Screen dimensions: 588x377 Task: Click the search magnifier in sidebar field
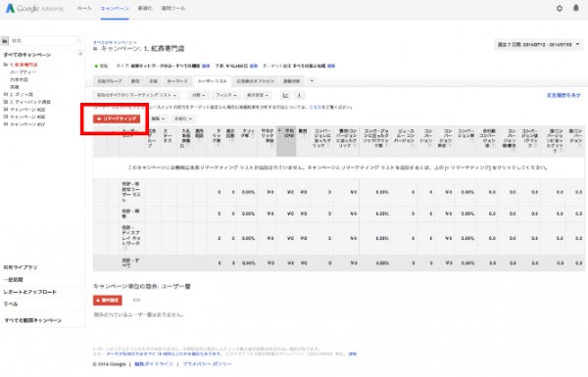tap(78, 40)
